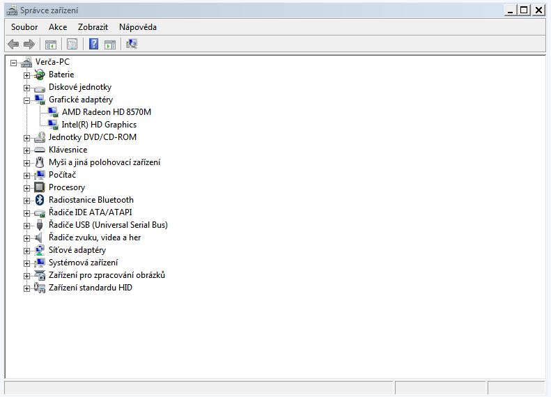The width and height of the screenshot is (551, 397).
Task: Click the AMD Radeon HD 8570M device icon
Action: pyautogui.click(x=53, y=112)
